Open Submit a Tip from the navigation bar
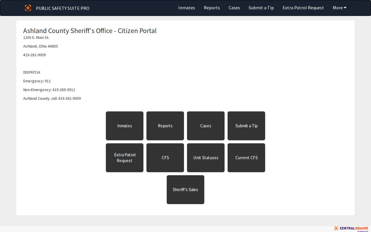 (x=261, y=8)
